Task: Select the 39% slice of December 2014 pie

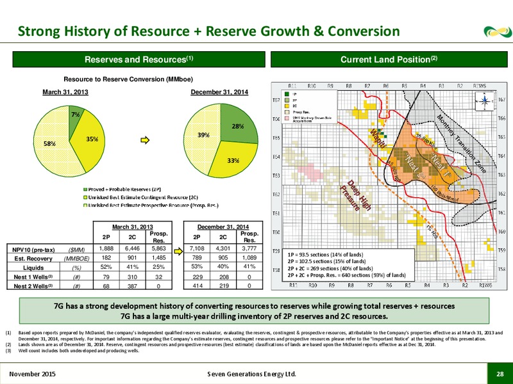Action: click(x=203, y=136)
